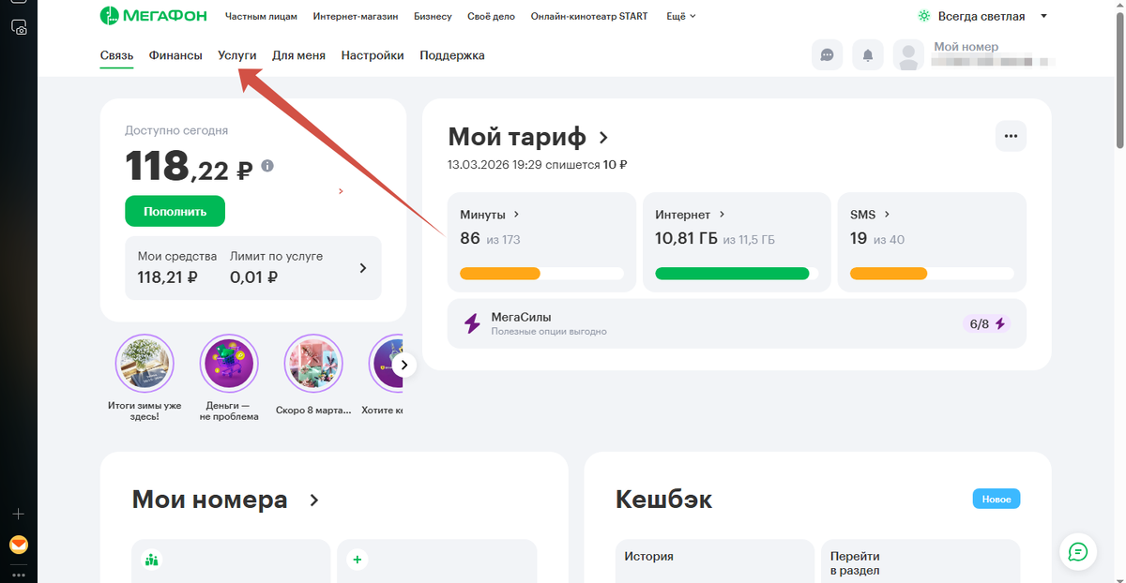This screenshot has height=583, width=1126.
Task: Click the Мой номер label
Action: click(966, 47)
